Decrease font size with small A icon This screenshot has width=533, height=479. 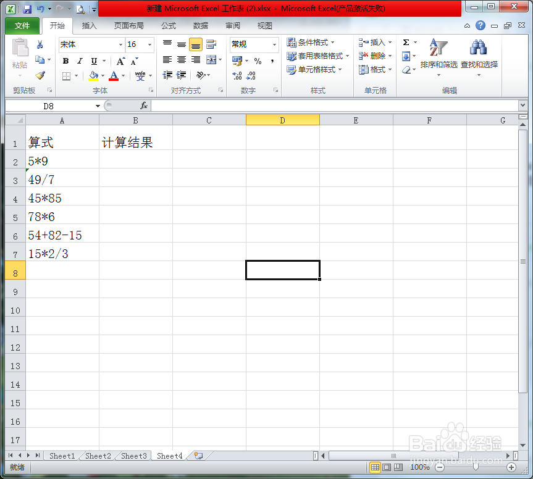tap(135, 62)
